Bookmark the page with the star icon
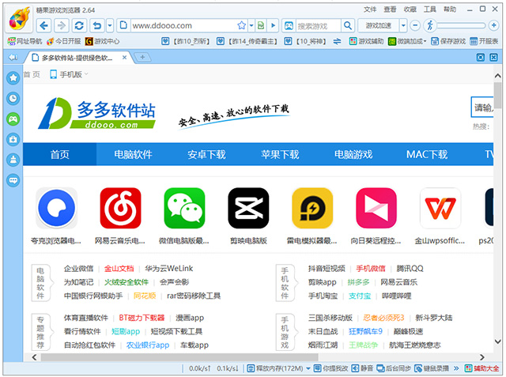Screen dimensions: 506x377 coord(241,25)
